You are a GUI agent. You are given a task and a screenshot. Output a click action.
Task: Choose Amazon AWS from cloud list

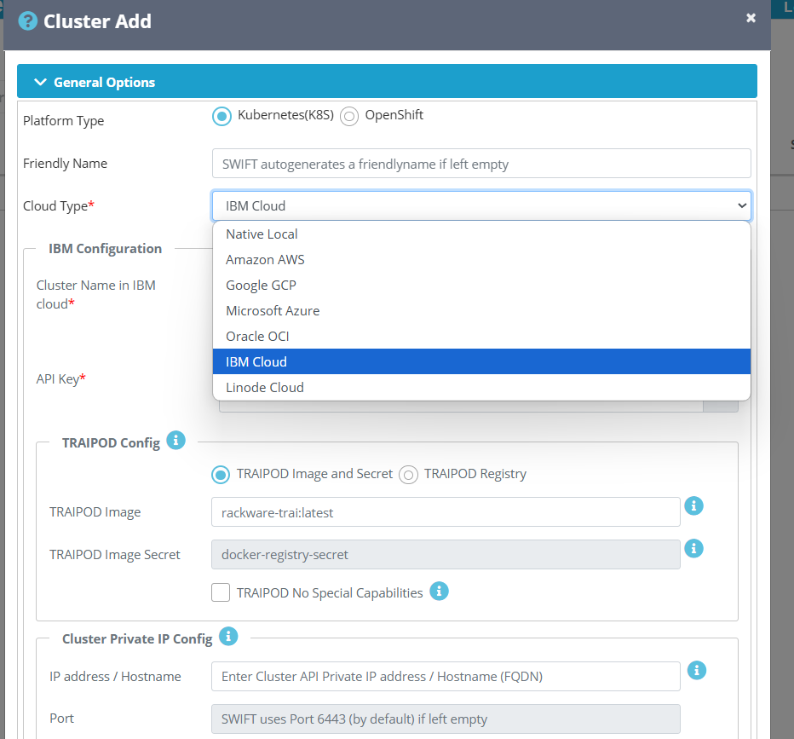pos(481,259)
